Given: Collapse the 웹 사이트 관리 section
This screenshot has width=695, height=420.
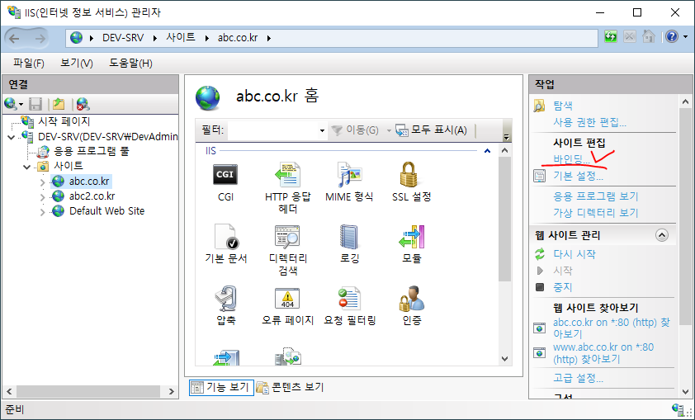Looking at the screenshot, I should (662, 235).
